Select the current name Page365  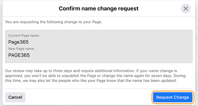click(18, 42)
